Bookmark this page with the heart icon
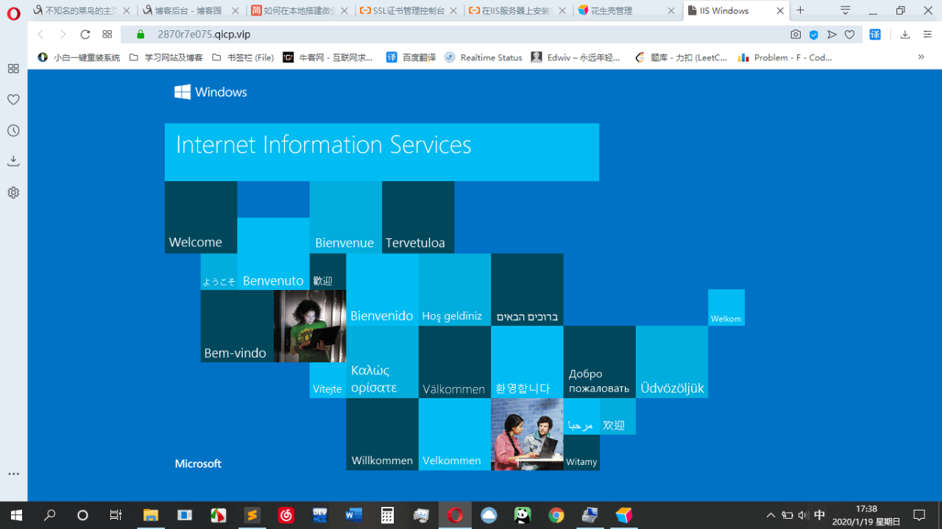Screen dimensions: 942x529 pos(849,35)
